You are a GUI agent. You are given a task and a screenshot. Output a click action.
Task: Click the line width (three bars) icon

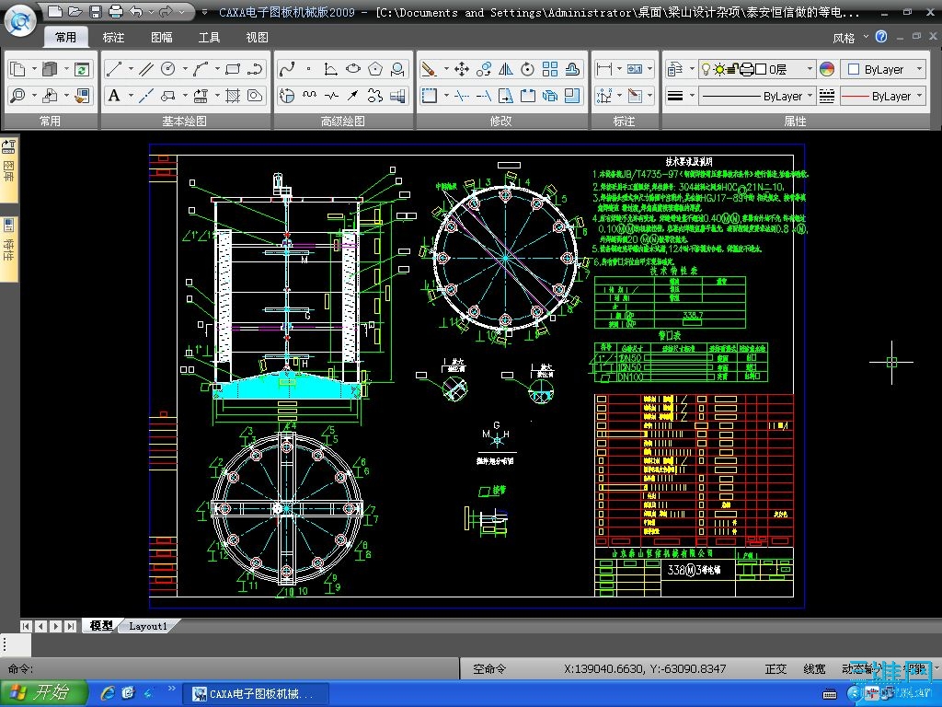pyautogui.click(x=675, y=96)
